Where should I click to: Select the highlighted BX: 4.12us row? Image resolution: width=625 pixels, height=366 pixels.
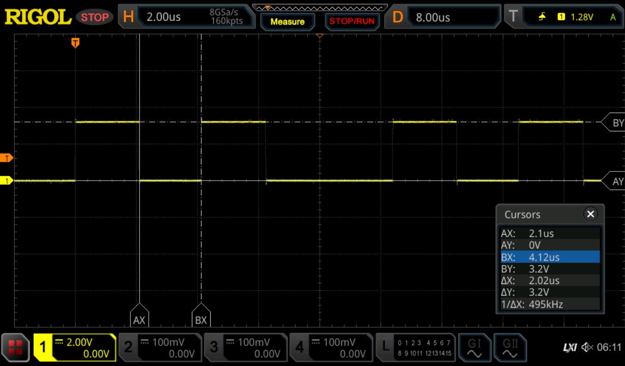550,257
